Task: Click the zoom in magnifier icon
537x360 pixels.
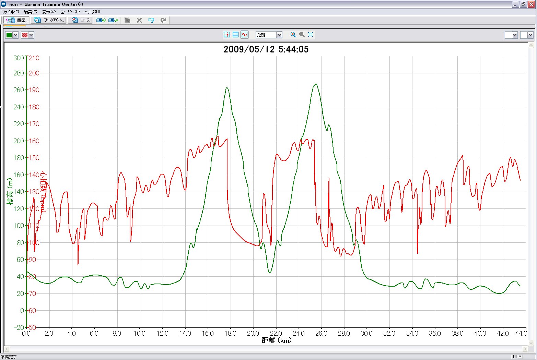Action: 293,35
